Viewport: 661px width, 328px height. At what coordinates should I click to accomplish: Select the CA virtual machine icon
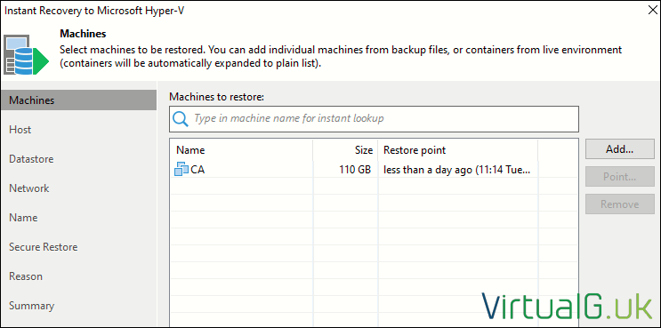[181, 169]
